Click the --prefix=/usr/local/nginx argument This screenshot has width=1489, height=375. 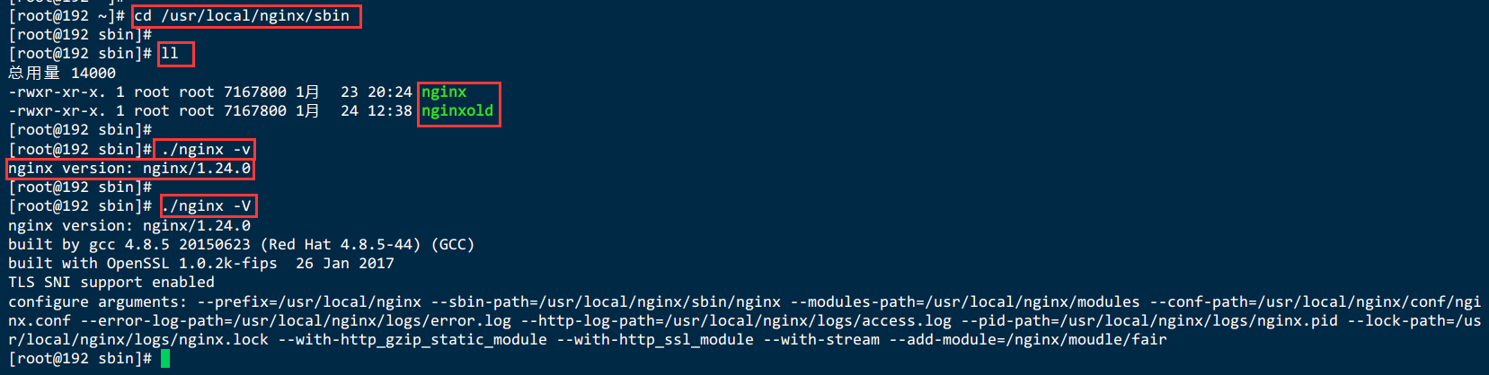tap(309, 302)
